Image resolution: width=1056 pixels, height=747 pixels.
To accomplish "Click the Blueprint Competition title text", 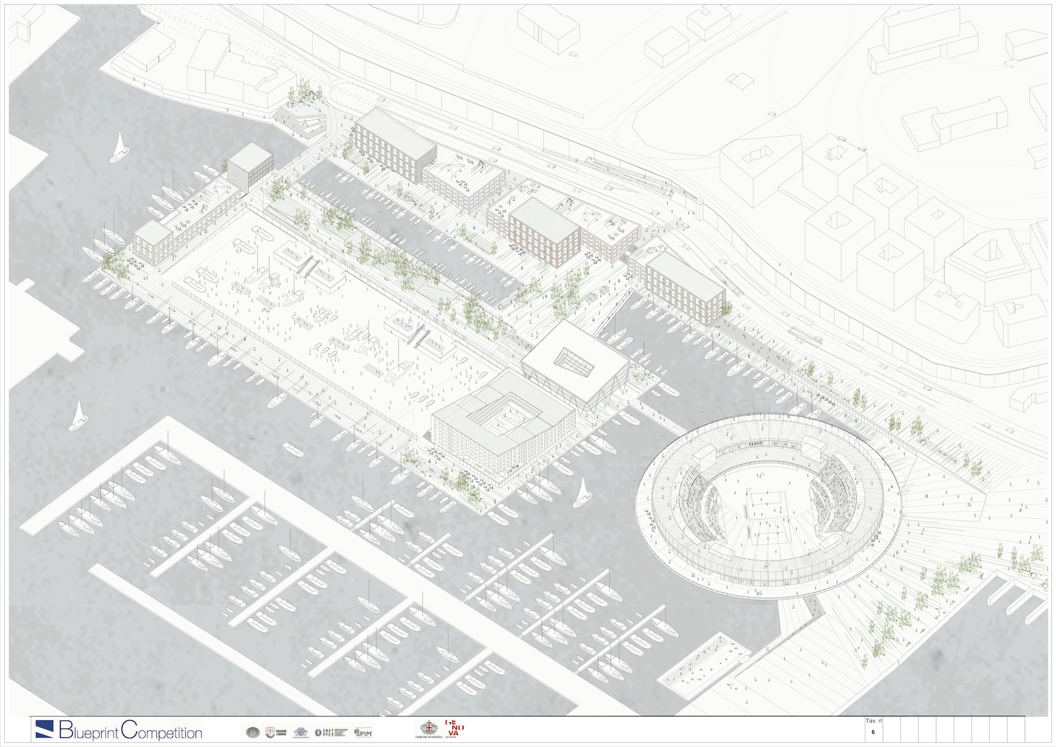I will point(130,732).
